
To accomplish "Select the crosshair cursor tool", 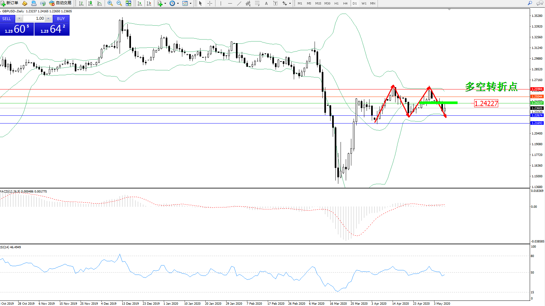I will [210, 3].
